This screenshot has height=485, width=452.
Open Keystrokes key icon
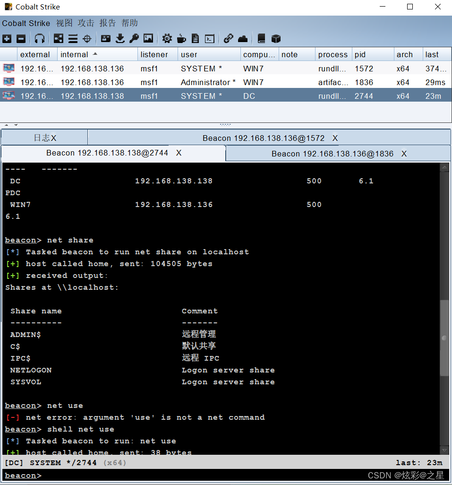pyautogui.click(x=134, y=39)
